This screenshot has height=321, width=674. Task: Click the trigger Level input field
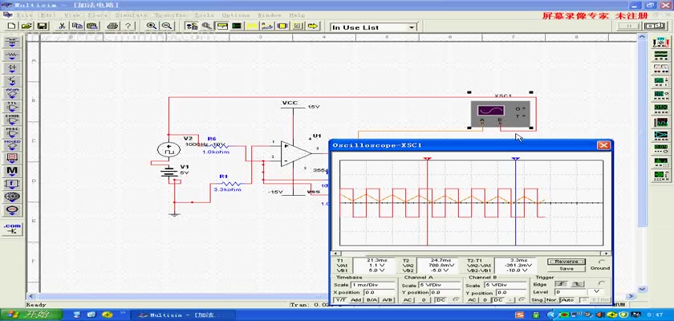(x=570, y=291)
